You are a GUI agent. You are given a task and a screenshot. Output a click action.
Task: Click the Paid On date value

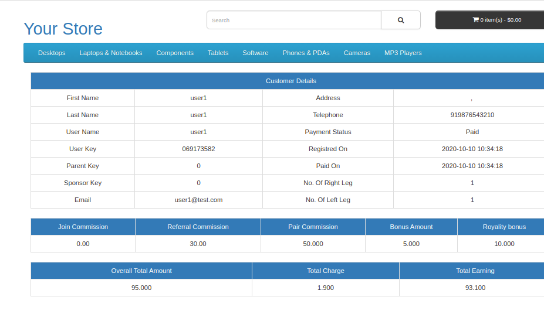click(x=472, y=166)
